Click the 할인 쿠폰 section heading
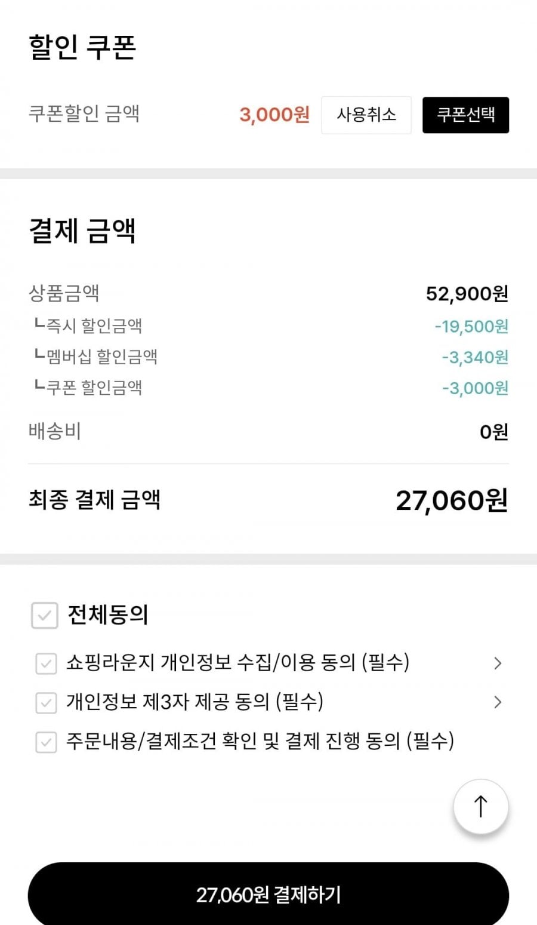The width and height of the screenshot is (537, 925). point(82,48)
